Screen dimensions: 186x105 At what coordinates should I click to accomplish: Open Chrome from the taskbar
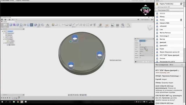(x=18, y=102)
